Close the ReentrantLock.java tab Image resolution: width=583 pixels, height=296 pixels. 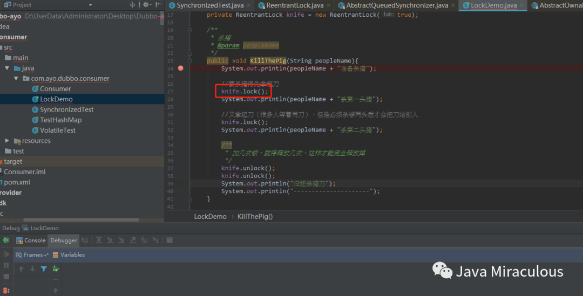point(328,5)
